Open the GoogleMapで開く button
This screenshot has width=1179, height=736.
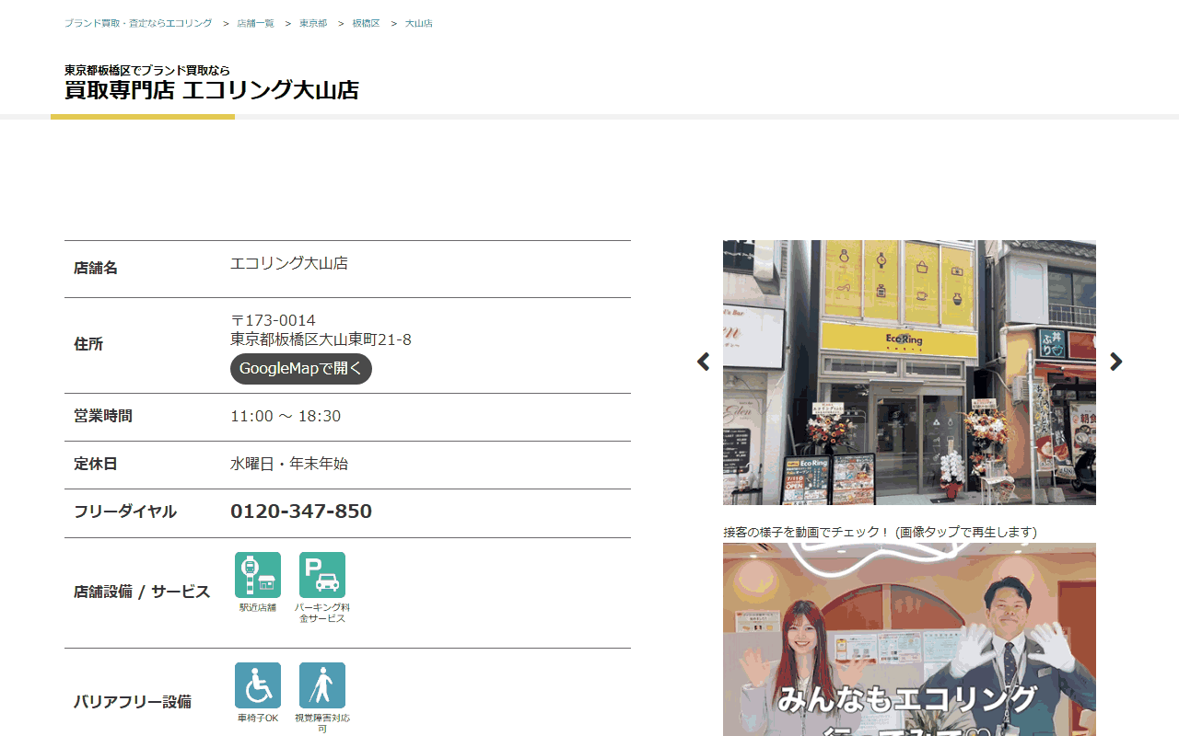pyautogui.click(x=301, y=369)
